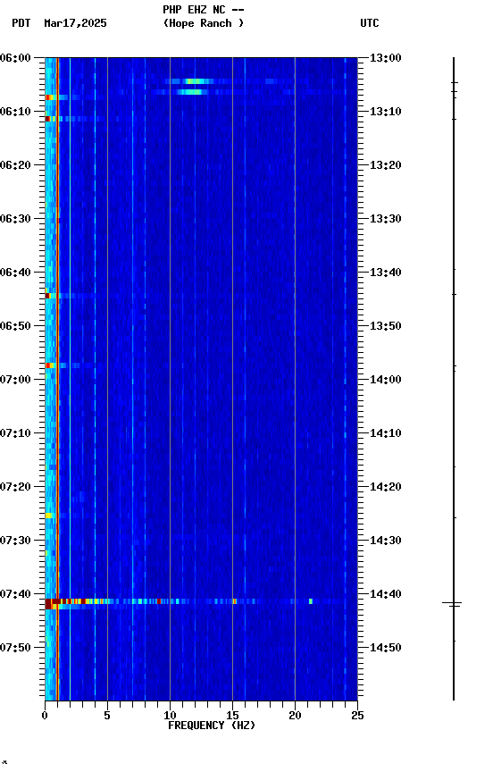The height and width of the screenshot is (772, 493).
Task: Click the 07:50 PDT time label
Action: click(15, 648)
